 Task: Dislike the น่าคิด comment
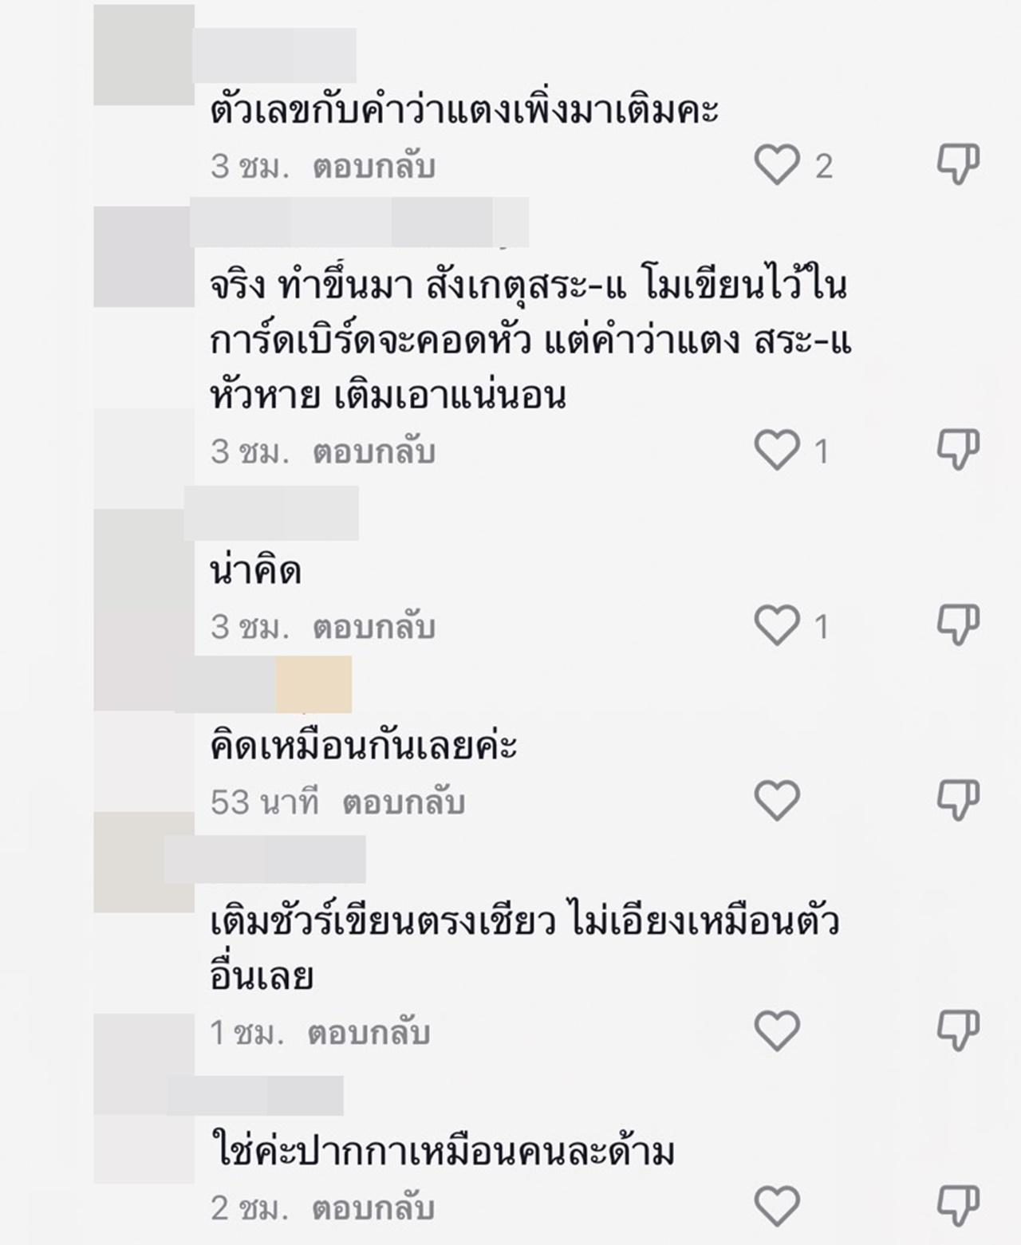(x=957, y=626)
